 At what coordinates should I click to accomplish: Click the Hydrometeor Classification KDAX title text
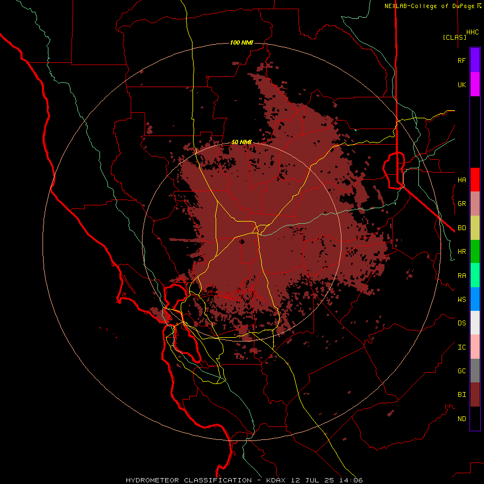point(244,480)
